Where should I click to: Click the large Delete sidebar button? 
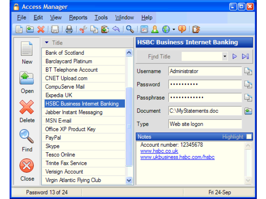point(27,111)
